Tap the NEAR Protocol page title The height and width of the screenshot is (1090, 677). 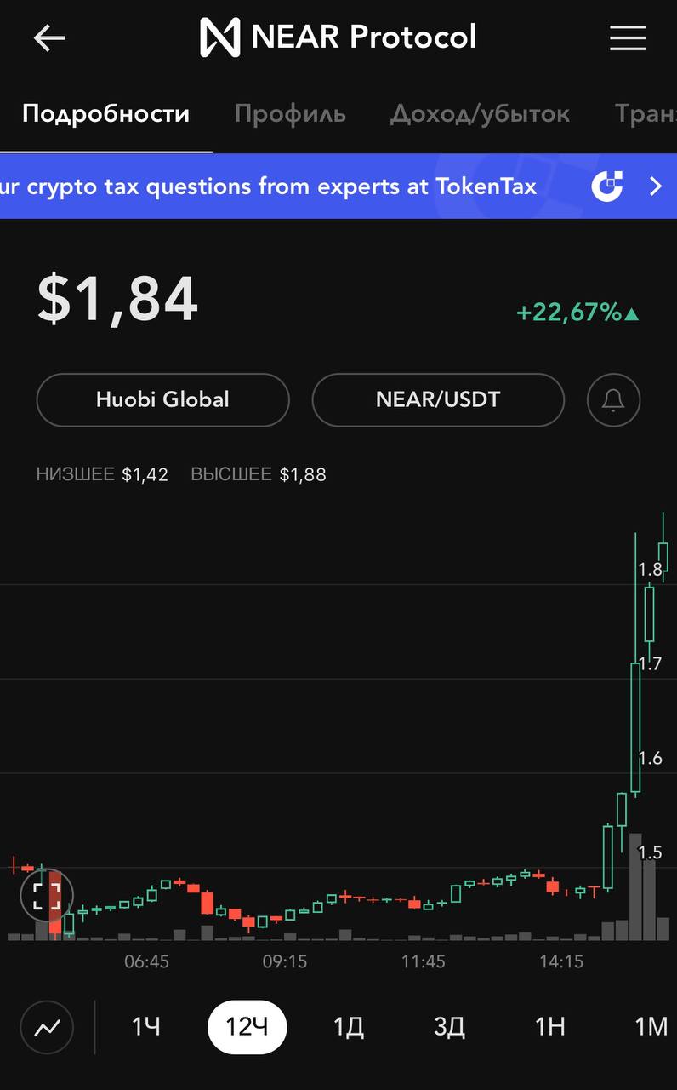point(364,37)
